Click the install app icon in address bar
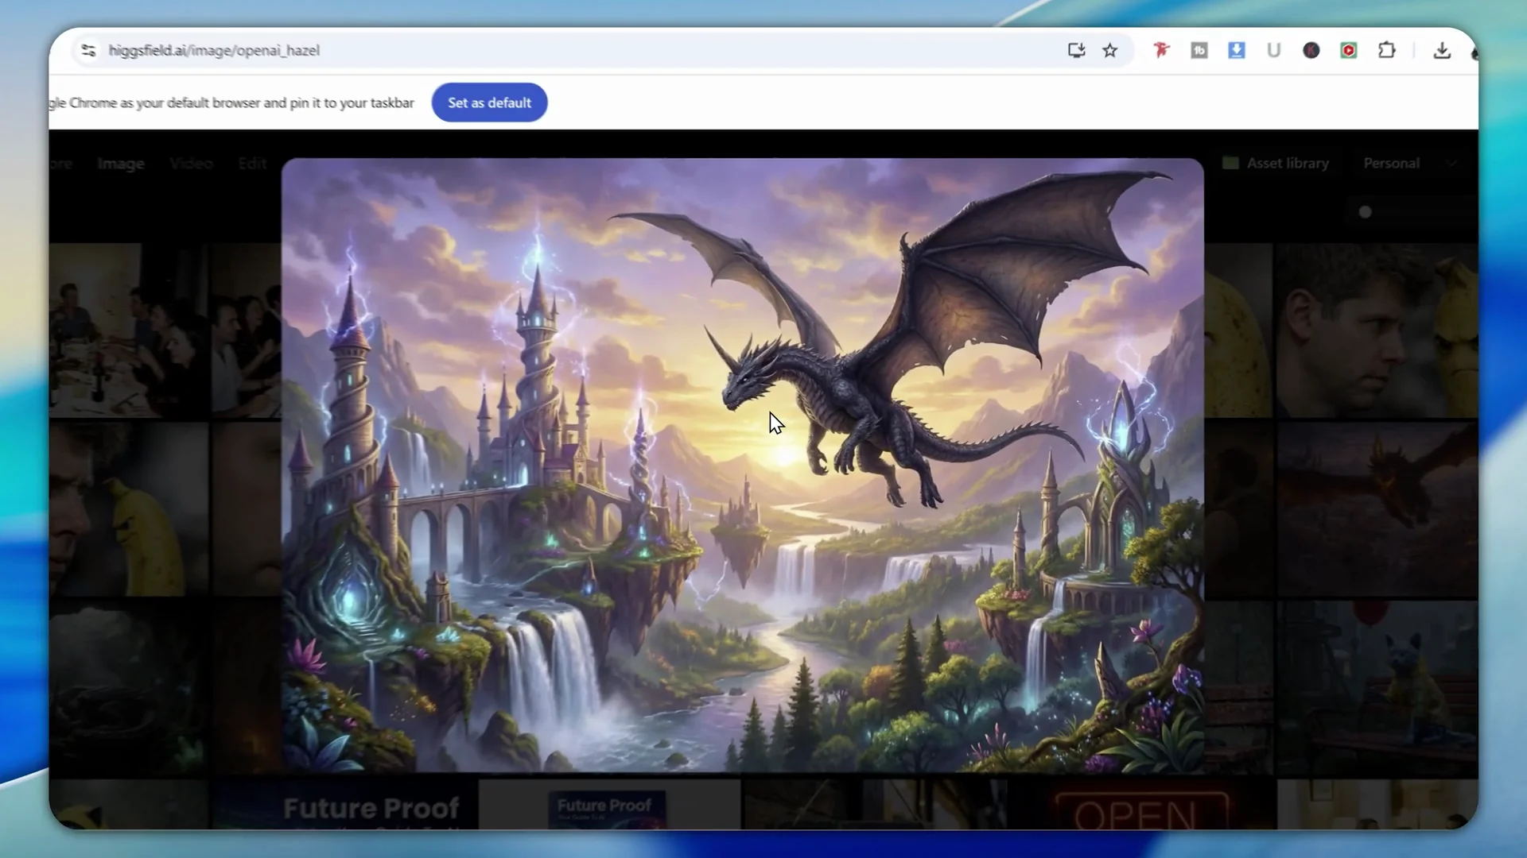 pyautogui.click(x=1076, y=51)
